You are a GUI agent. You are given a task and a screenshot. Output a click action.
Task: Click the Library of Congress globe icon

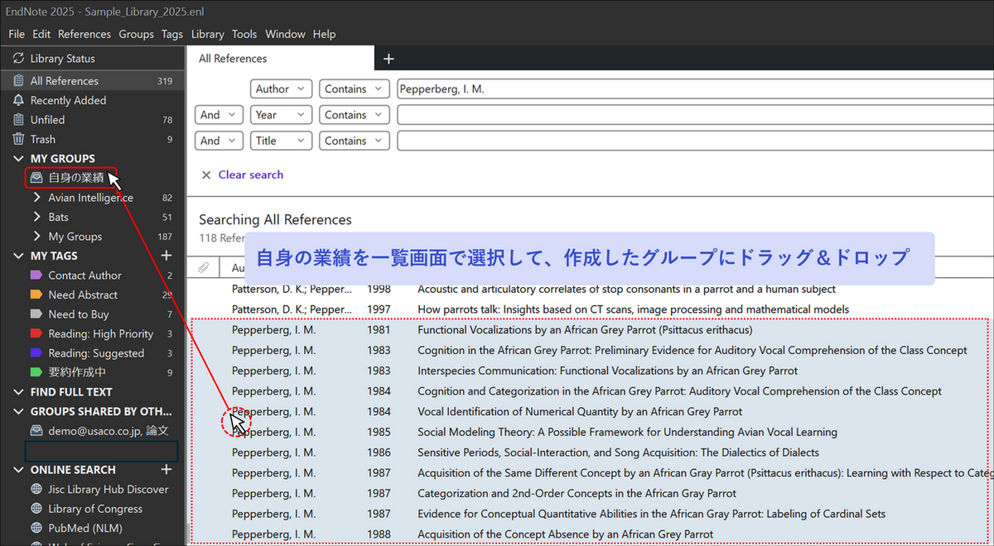click(x=36, y=509)
